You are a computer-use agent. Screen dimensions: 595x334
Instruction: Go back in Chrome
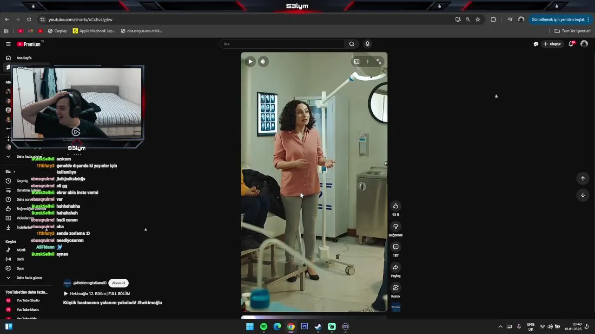pos(7,19)
